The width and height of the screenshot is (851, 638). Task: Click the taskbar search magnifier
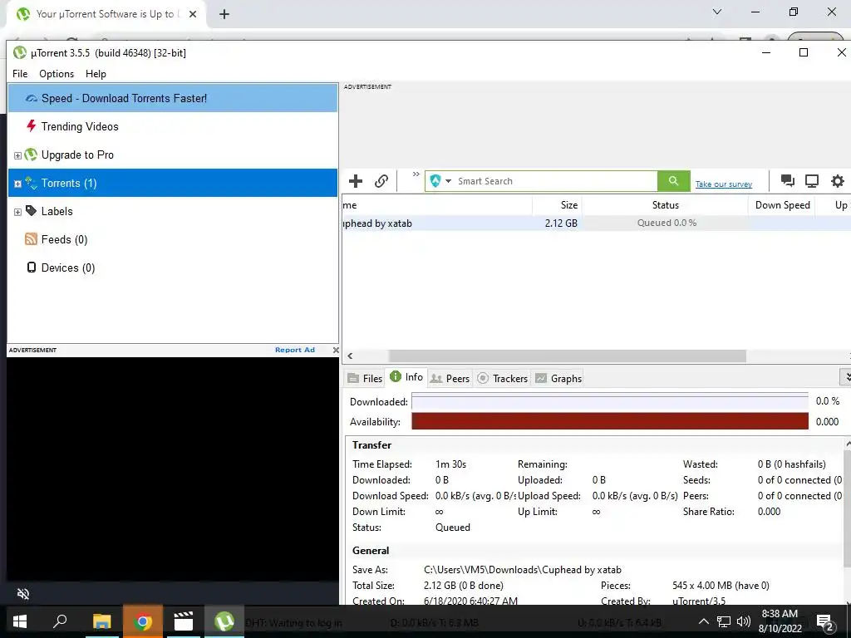click(x=60, y=621)
